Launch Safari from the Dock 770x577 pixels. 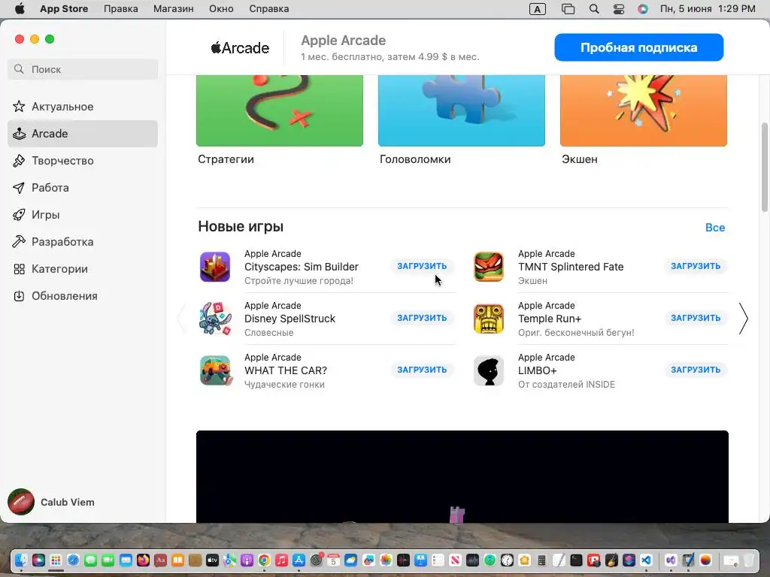(73, 560)
